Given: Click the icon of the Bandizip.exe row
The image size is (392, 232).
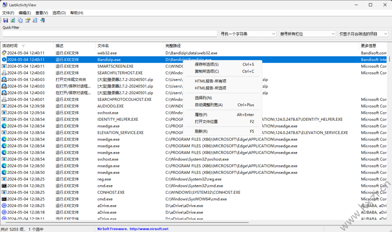Looking at the screenshot, I should [x=4, y=60].
